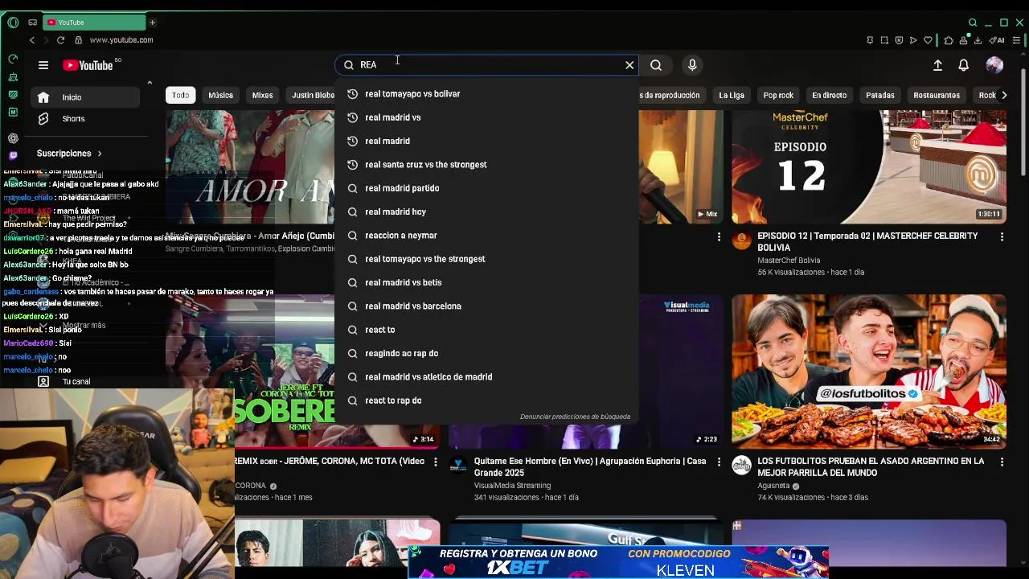Open Los Futbolitos asado video thumbnail

click(869, 372)
